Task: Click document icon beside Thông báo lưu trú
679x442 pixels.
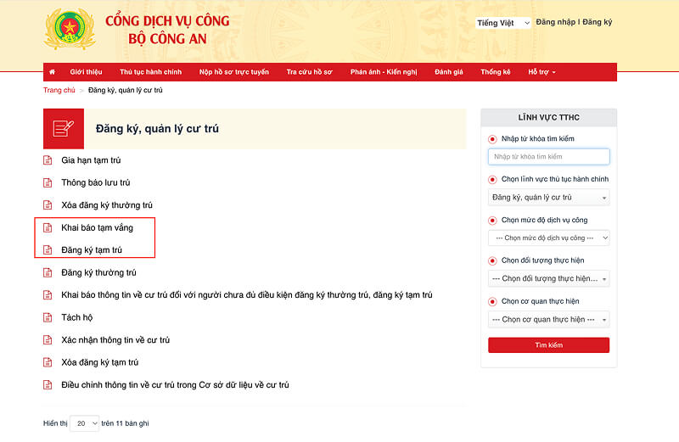Action: 48,182
